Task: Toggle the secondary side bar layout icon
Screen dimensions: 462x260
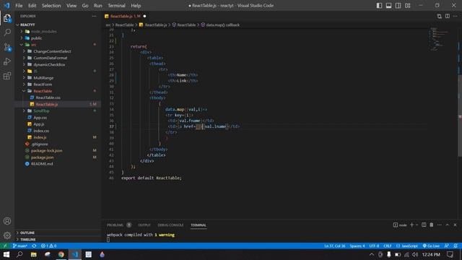Action: [398, 6]
